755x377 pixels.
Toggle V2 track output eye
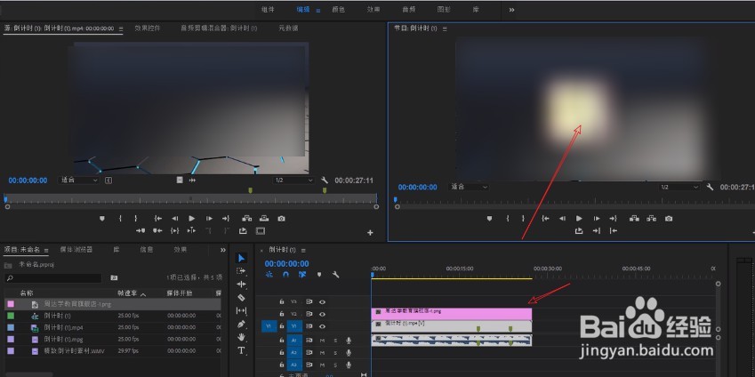[x=322, y=314]
